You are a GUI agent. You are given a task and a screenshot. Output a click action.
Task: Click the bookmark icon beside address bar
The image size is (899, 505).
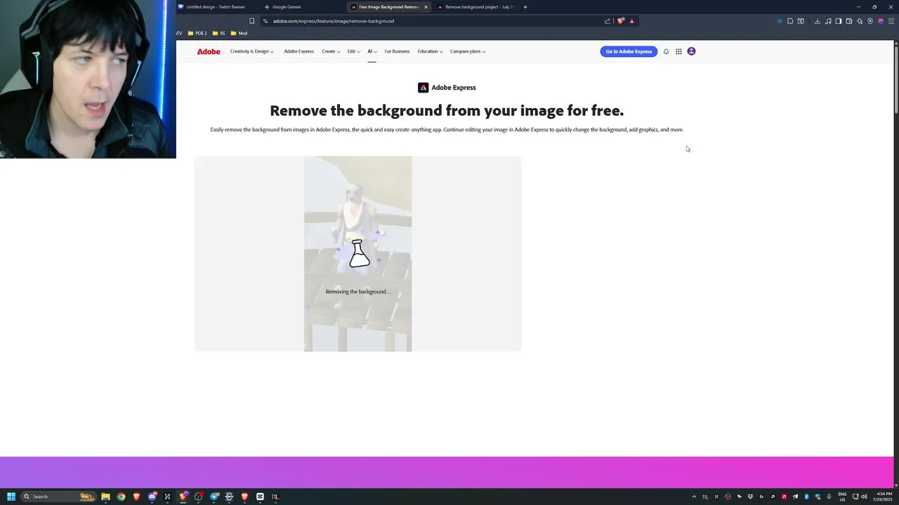tap(251, 21)
